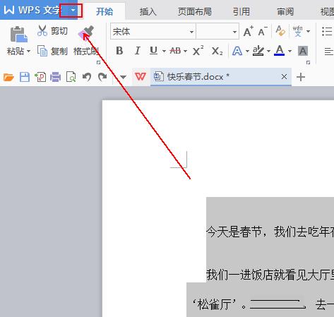
Task: Select the Format Painter brush icon
Action: (86, 33)
